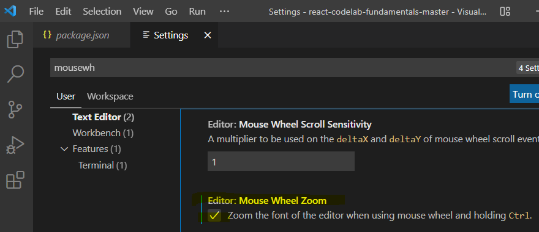Image resolution: width=539 pixels, height=232 pixels.
Task: Open the Explorer view in activity bar
Action: pyautogui.click(x=15, y=40)
